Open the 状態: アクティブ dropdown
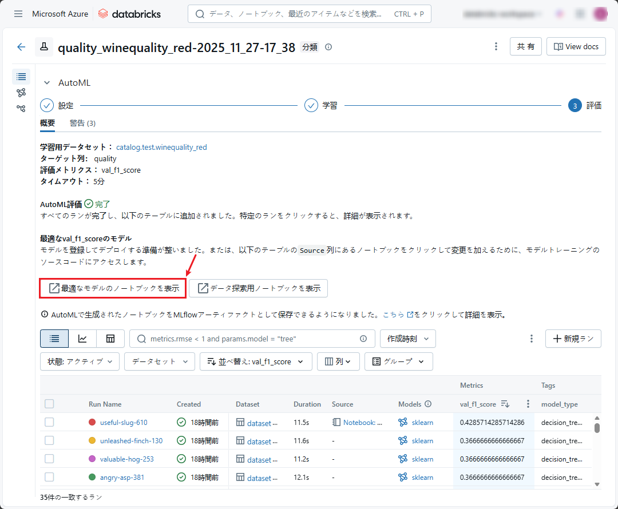The width and height of the screenshot is (618, 509). tap(80, 361)
